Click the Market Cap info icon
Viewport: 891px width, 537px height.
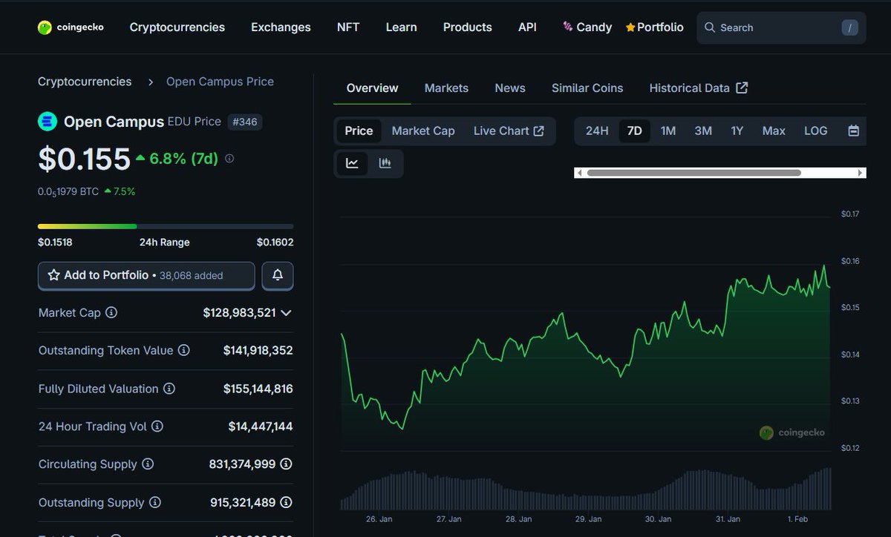pos(111,313)
